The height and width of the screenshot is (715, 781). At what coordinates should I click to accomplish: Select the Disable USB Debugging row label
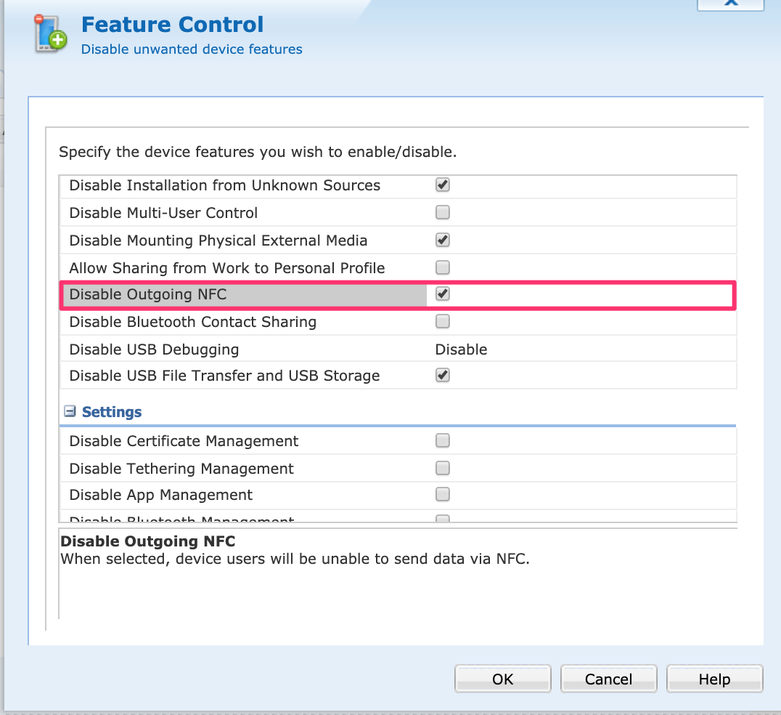point(154,350)
